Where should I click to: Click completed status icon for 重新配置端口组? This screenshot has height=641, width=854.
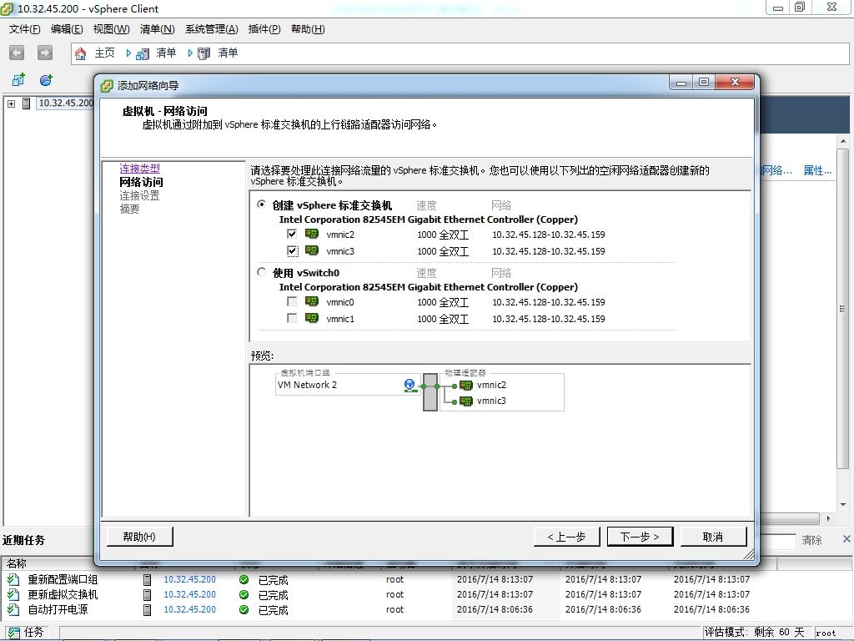(x=244, y=579)
